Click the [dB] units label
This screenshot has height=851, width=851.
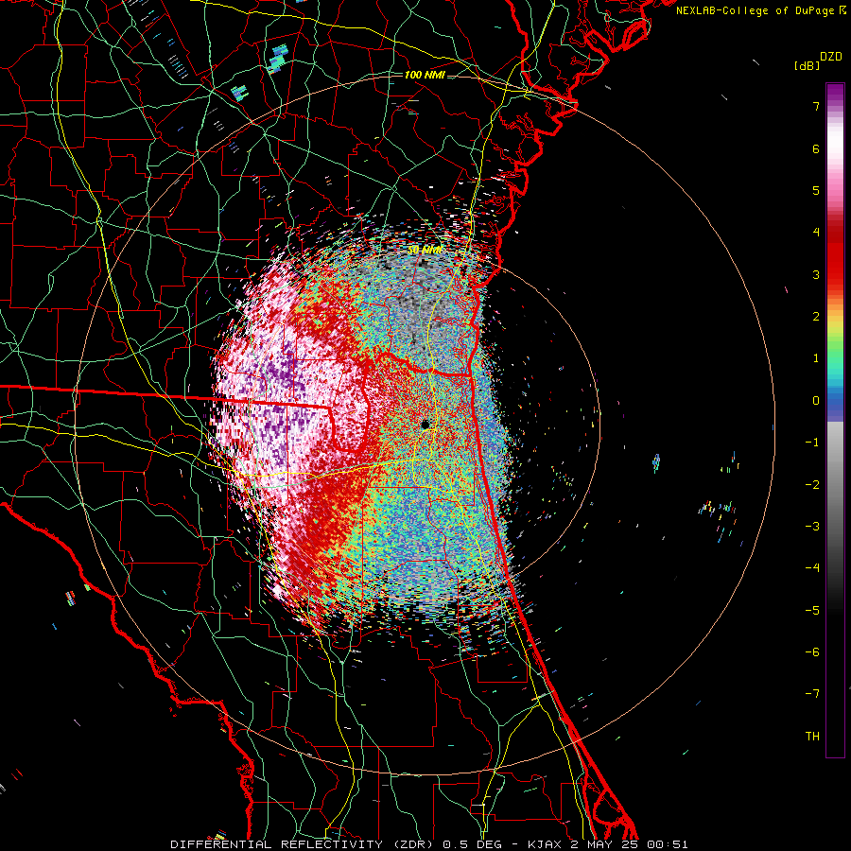(x=808, y=65)
